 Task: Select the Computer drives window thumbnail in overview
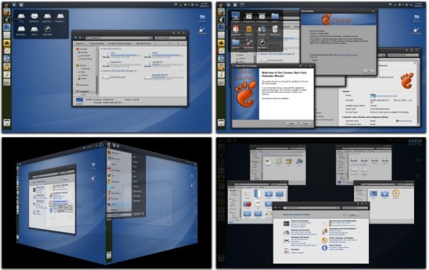coord(364,165)
